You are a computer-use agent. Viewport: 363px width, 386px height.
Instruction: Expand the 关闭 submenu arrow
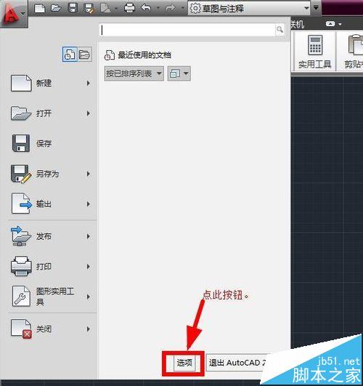[x=89, y=329]
